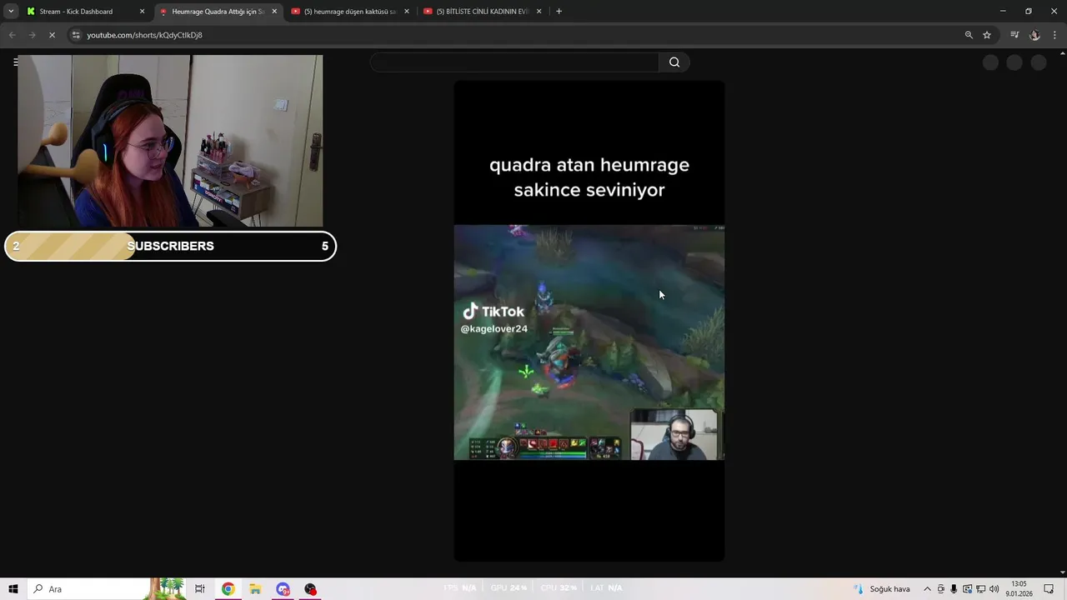Close the BİTLİSTE CİNLİ KADININ tab
This screenshot has width=1067, height=600.
pyautogui.click(x=539, y=12)
